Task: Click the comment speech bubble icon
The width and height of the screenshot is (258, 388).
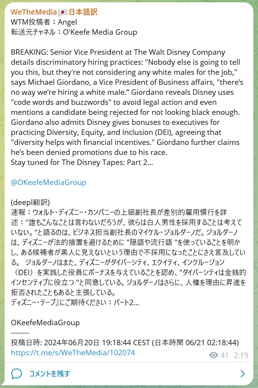Action: tap(17, 374)
